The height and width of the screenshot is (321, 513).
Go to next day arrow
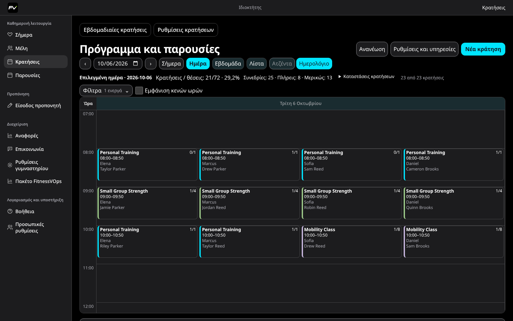pyautogui.click(x=151, y=64)
